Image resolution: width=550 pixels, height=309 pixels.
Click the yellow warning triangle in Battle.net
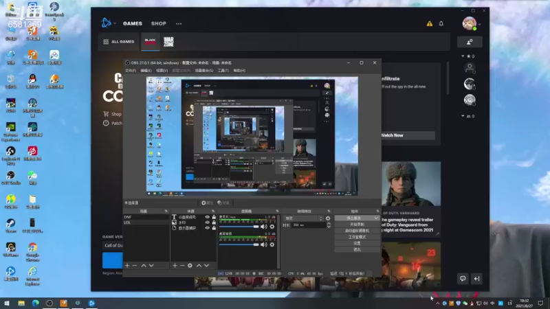429,23
